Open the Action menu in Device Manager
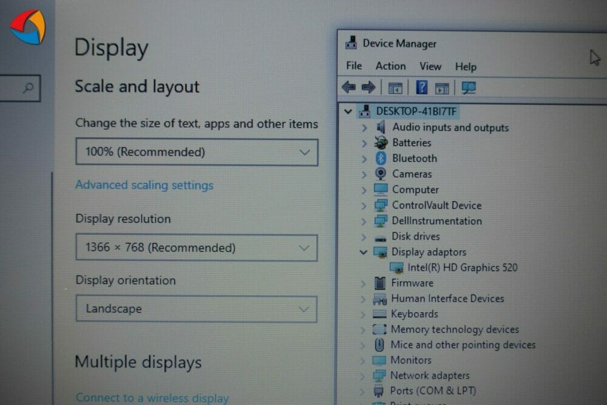 [x=390, y=66]
